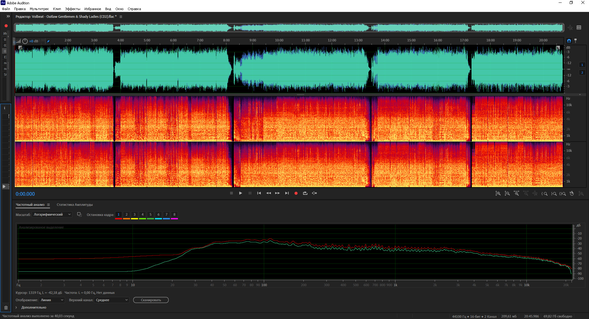The height and width of the screenshot is (319, 589).
Task: Toggle the HUD pin icon
Action: pyautogui.click(x=48, y=41)
